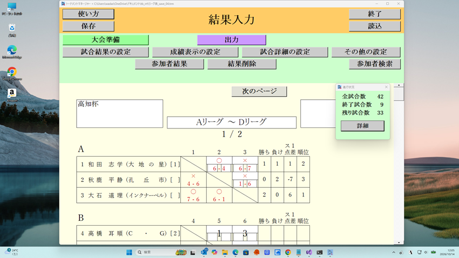Open the terminal from the taskbar
Image resolution: width=459 pixels, height=258 pixels.
point(319,252)
